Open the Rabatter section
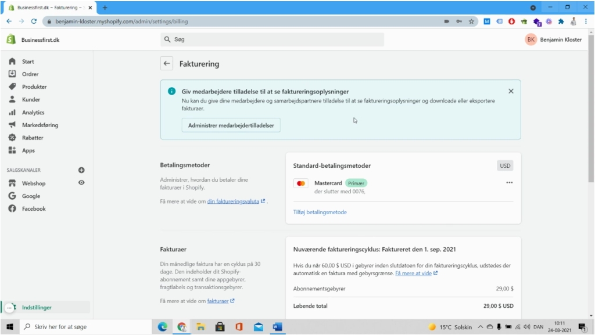The height and width of the screenshot is (335, 595). point(28,138)
